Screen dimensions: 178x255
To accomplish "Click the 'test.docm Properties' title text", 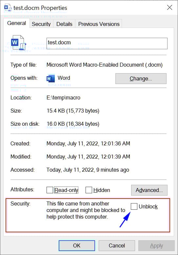I will (40, 8).
